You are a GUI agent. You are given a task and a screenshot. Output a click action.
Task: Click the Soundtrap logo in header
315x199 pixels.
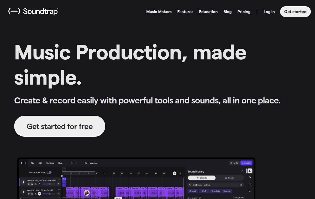pyautogui.click(x=33, y=12)
